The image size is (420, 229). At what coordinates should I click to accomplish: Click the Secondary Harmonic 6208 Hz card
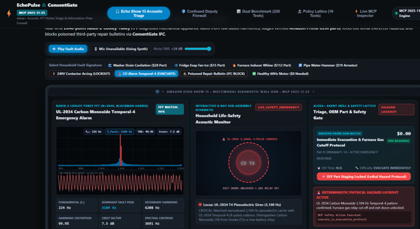click(163, 205)
